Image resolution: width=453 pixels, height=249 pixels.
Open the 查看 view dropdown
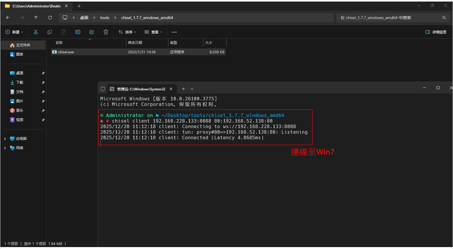coord(153,32)
